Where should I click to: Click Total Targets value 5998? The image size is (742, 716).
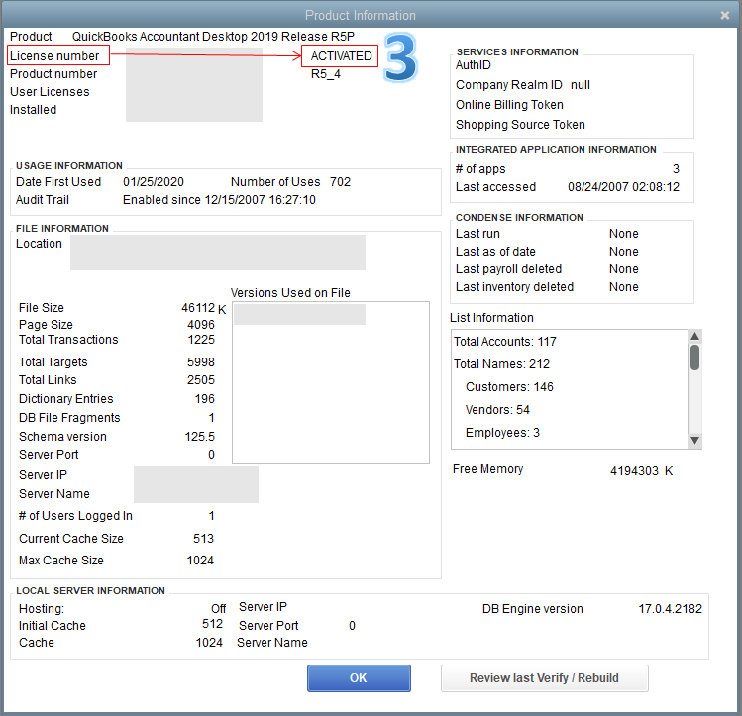coord(201,362)
